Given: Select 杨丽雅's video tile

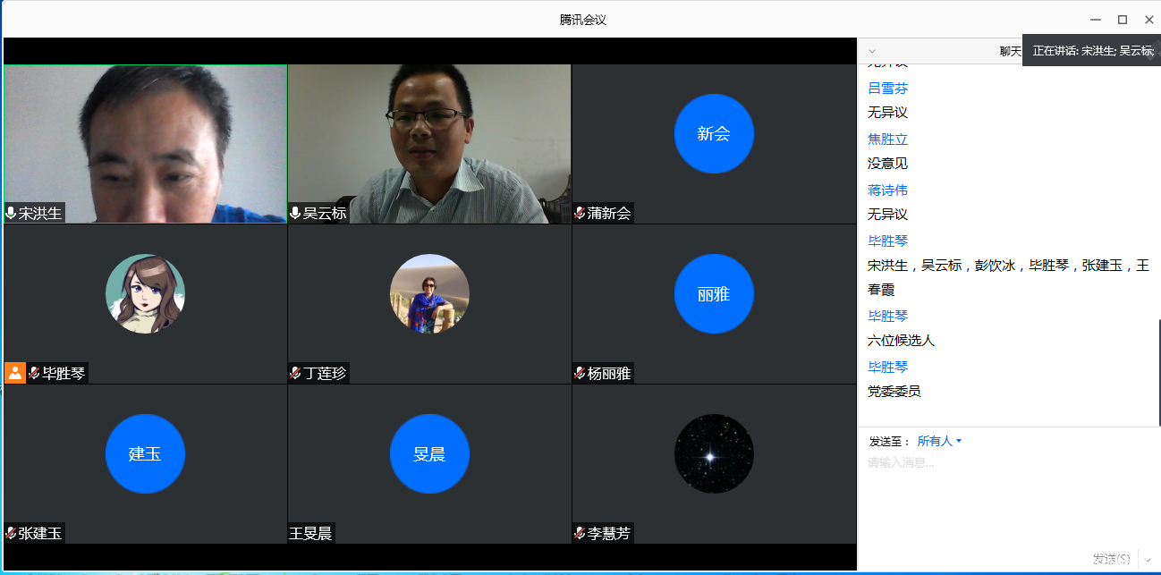Looking at the screenshot, I should (714, 293).
